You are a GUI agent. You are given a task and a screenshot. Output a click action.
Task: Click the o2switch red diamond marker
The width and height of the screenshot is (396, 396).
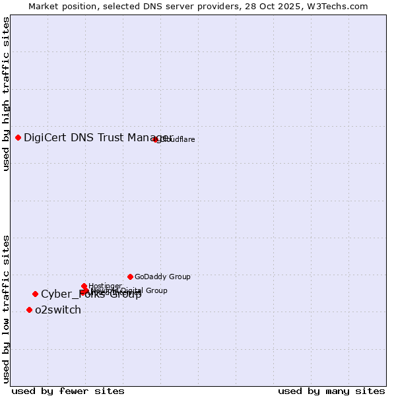point(29,310)
